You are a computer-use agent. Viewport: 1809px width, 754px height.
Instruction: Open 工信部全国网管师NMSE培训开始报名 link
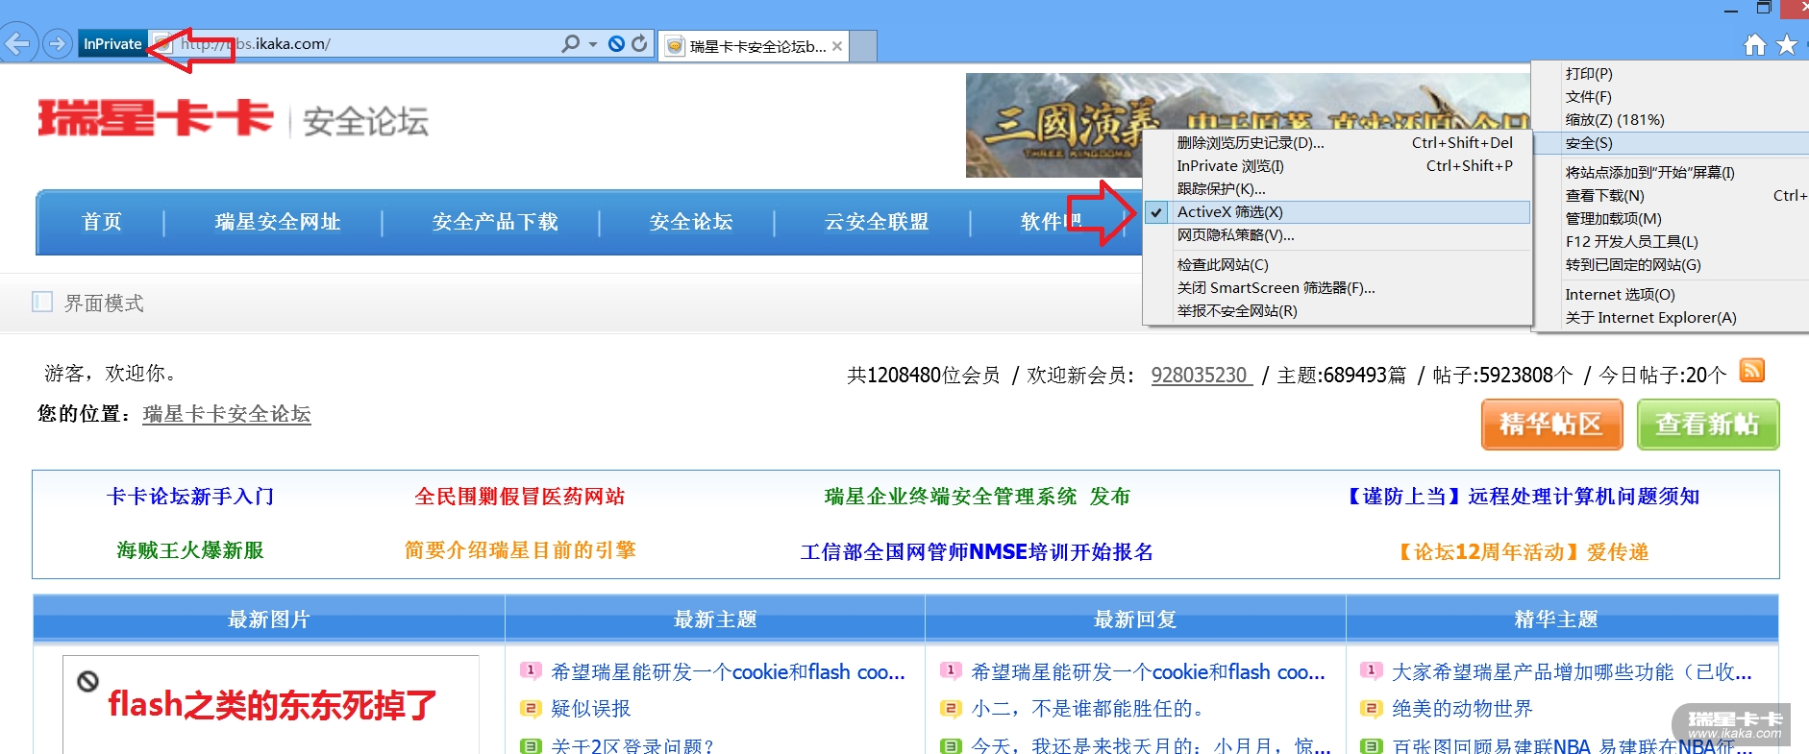pyautogui.click(x=977, y=552)
